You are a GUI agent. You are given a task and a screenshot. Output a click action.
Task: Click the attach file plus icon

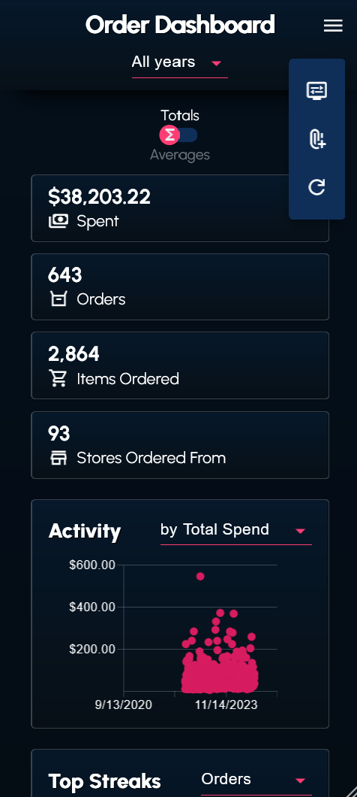tap(317, 139)
